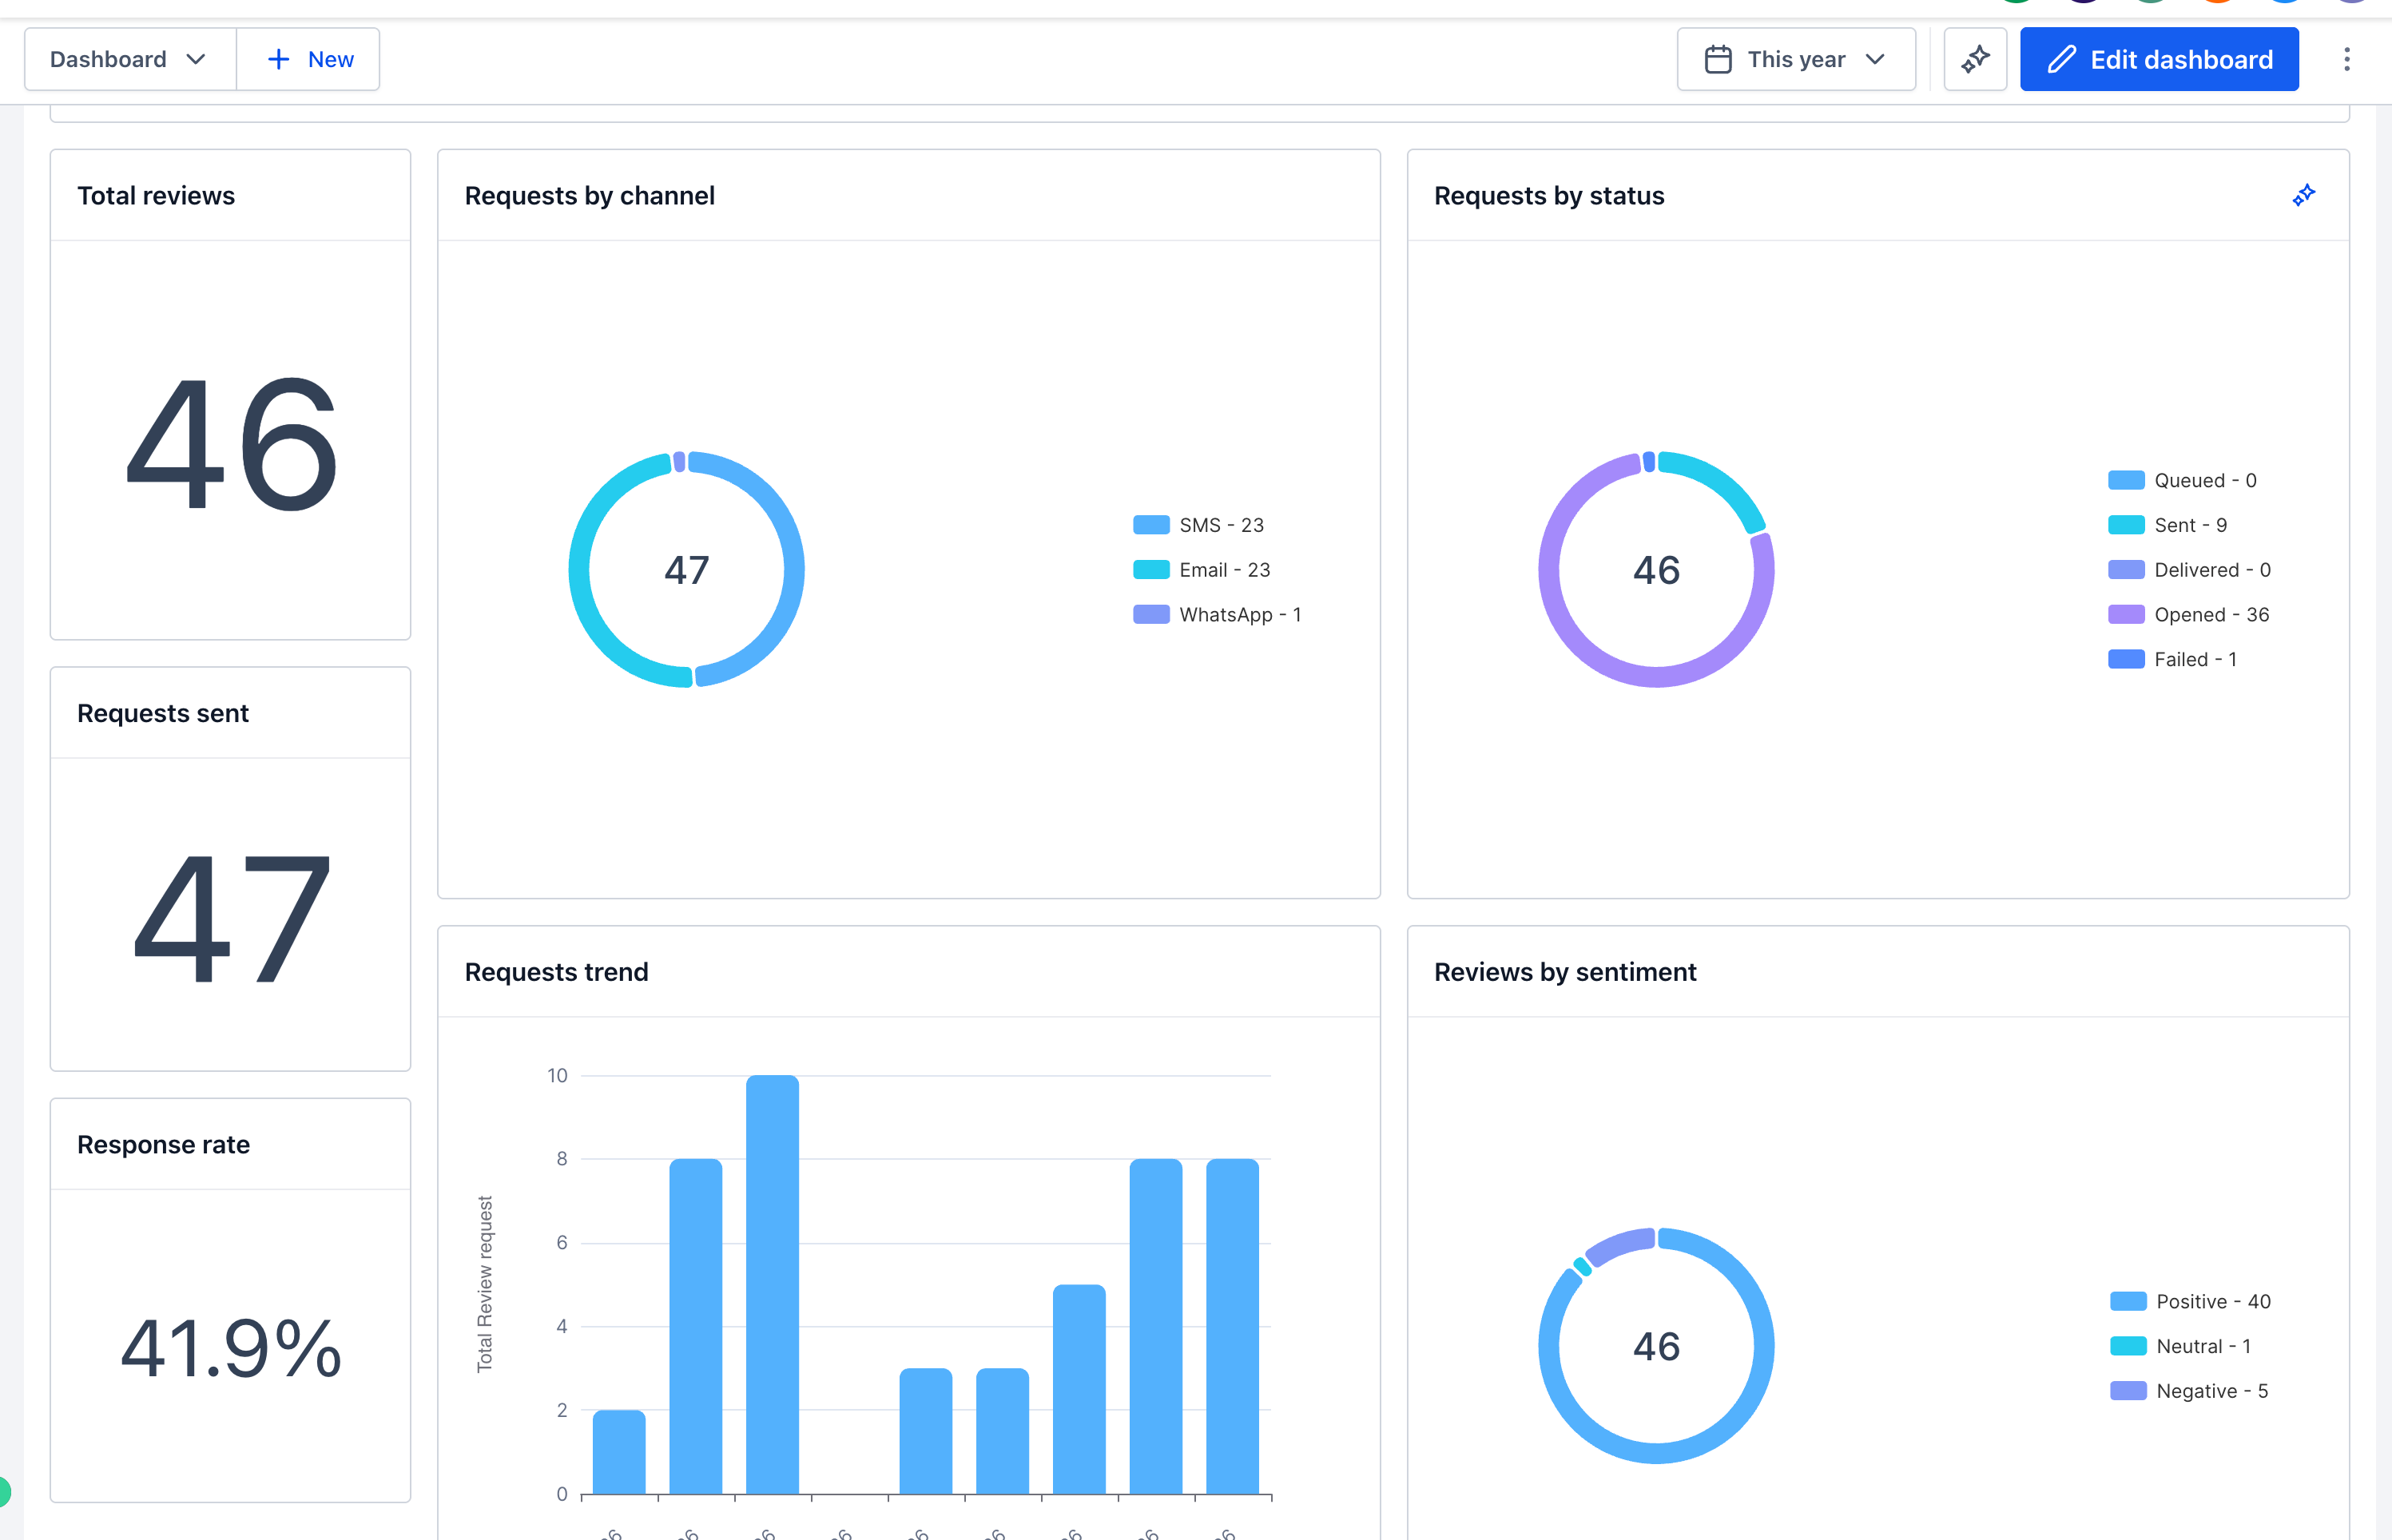Click the plus icon next to New

(279, 60)
